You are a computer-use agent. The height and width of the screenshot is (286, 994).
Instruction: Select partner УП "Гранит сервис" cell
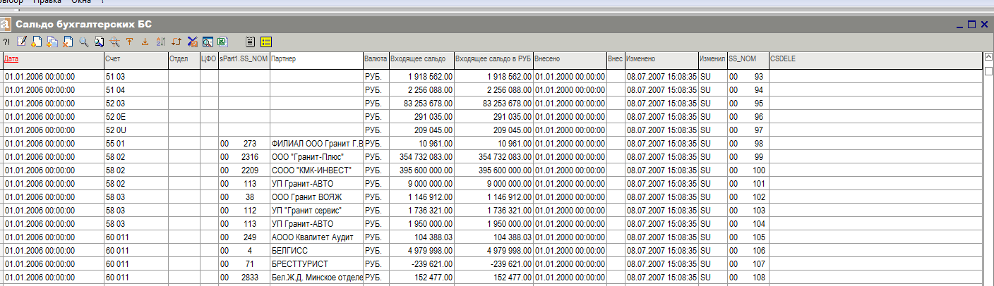pyautogui.click(x=316, y=210)
